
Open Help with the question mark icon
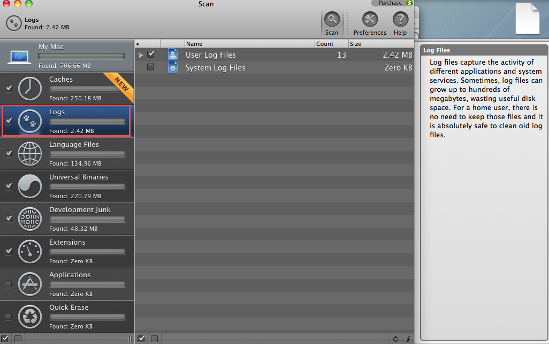(400, 20)
